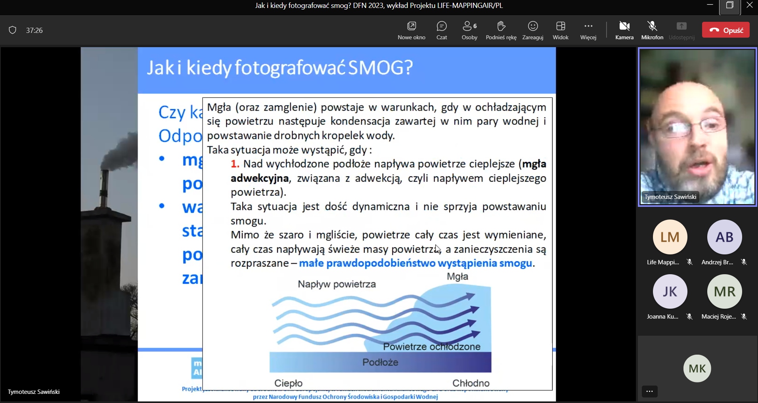
Task: Click the MK participant avatar
Action: pos(697,369)
